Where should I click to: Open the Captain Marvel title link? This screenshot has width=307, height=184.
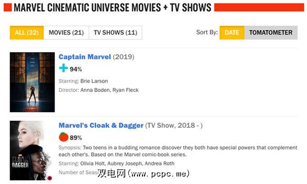(x=85, y=57)
